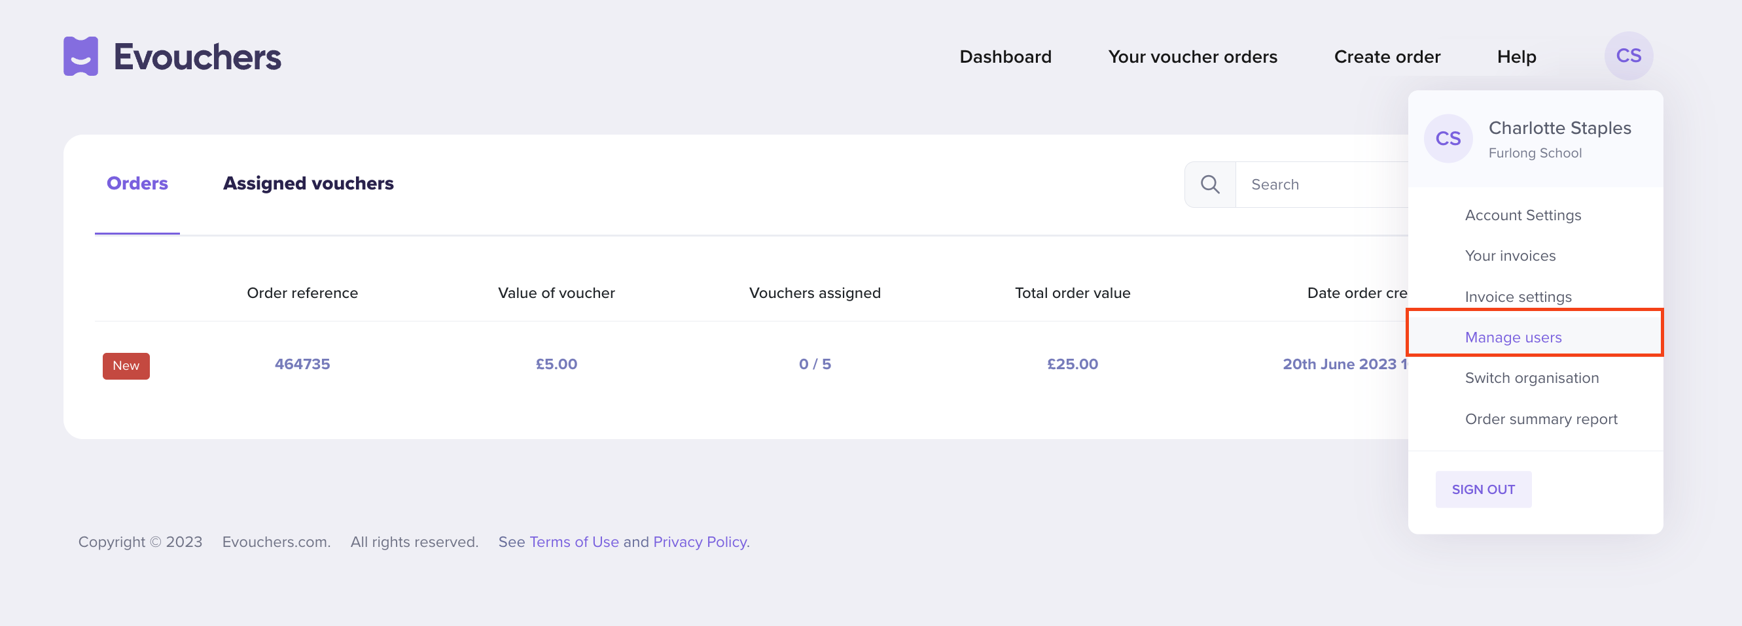Go to Your voucher orders

[x=1192, y=57]
